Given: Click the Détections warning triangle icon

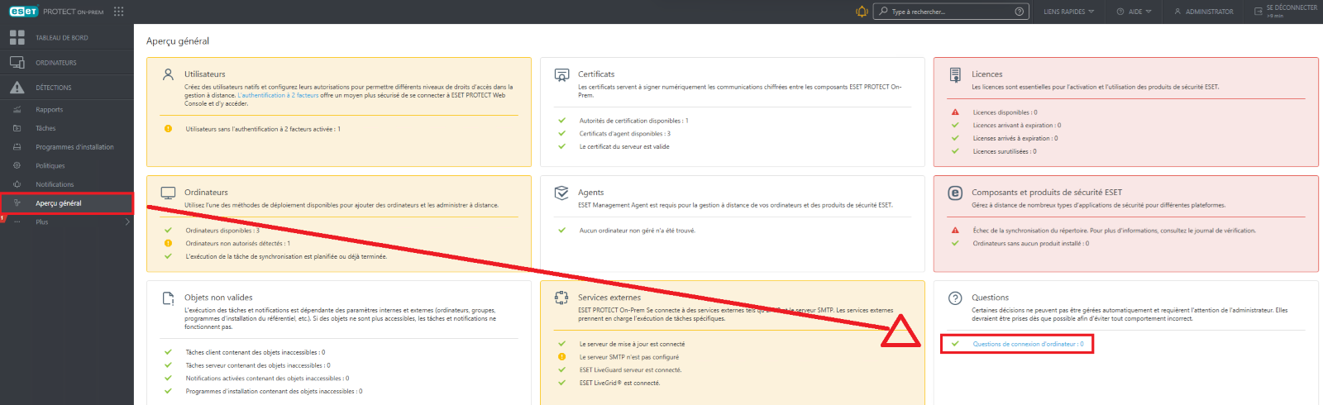Looking at the screenshot, I should click(x=17, y=87).
